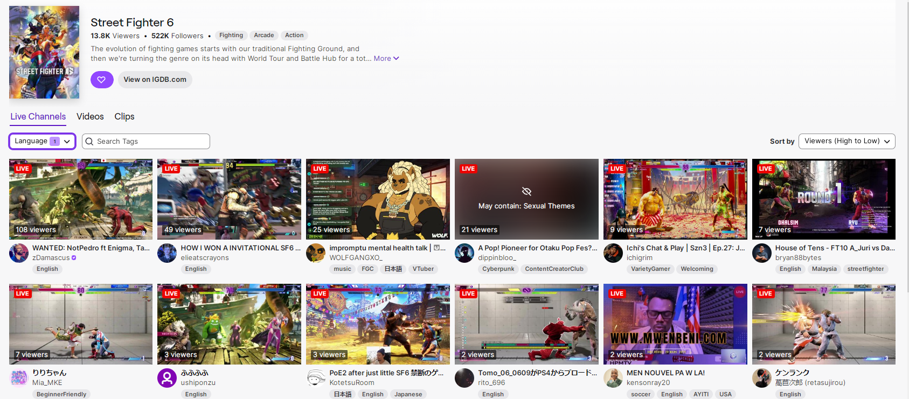This screenshot has height=399, width=909.
Task: Open ushiponzu channel avatar
Action: click(x=167, y=378)
